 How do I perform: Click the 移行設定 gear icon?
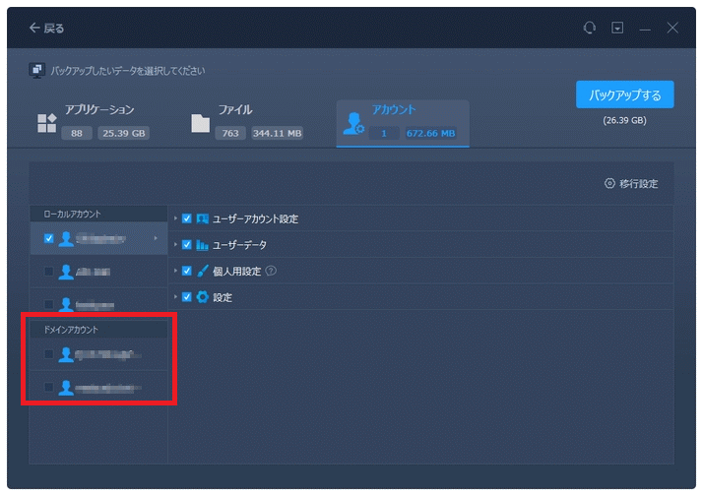(610, 184)
